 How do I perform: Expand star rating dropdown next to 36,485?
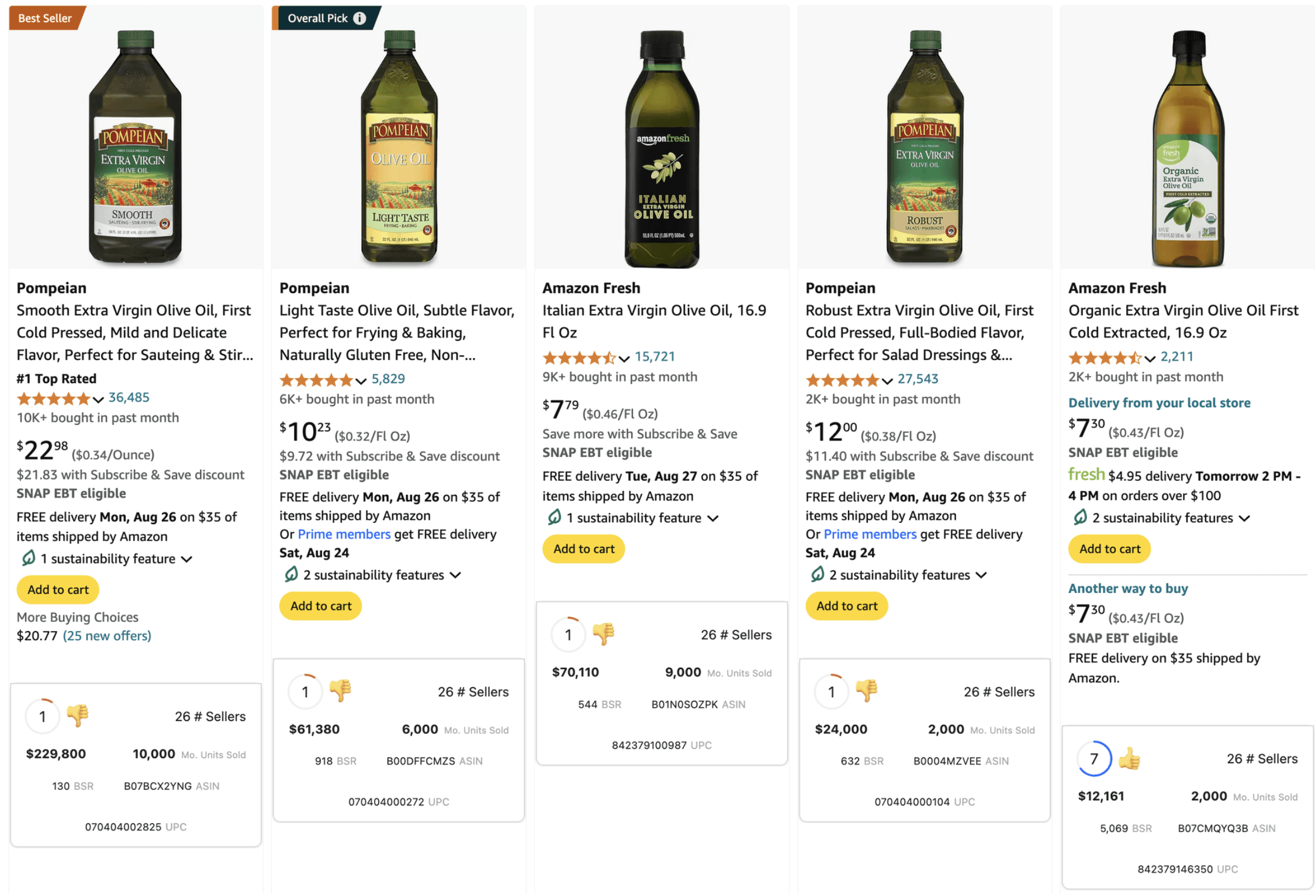point(98,399)
